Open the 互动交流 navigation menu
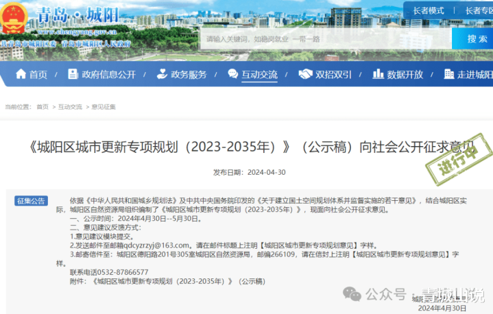 coord(259,75)
